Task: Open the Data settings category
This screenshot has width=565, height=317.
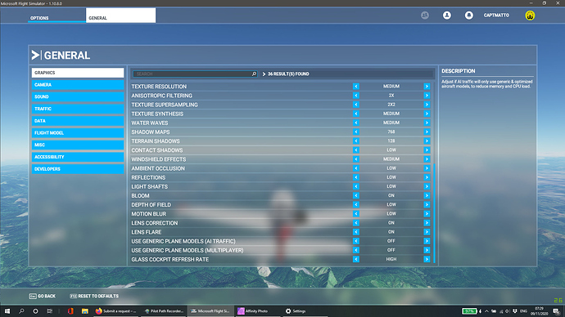Action: pos(78,121)
